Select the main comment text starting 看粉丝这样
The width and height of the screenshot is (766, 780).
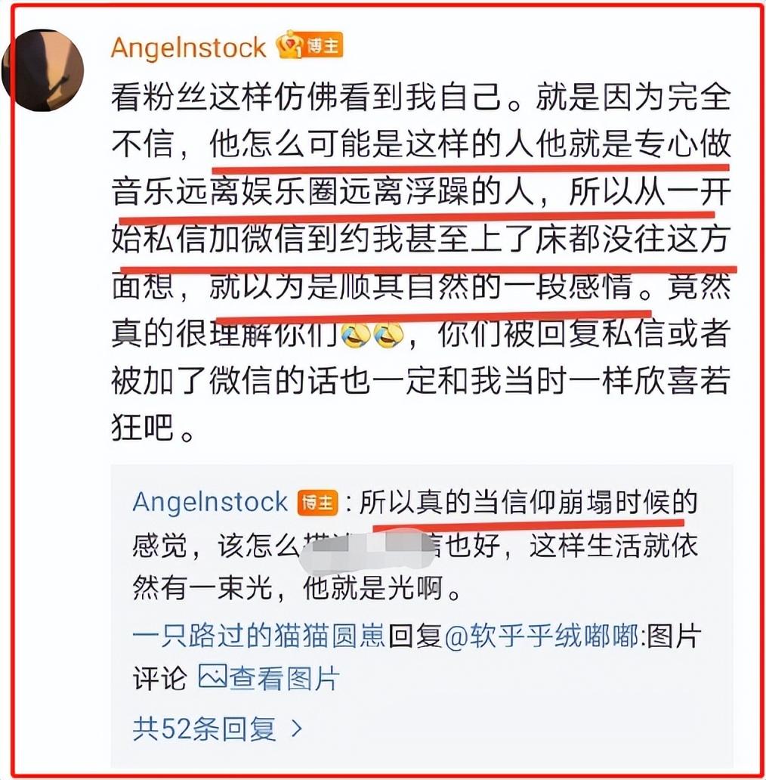(x=421, y=263)
